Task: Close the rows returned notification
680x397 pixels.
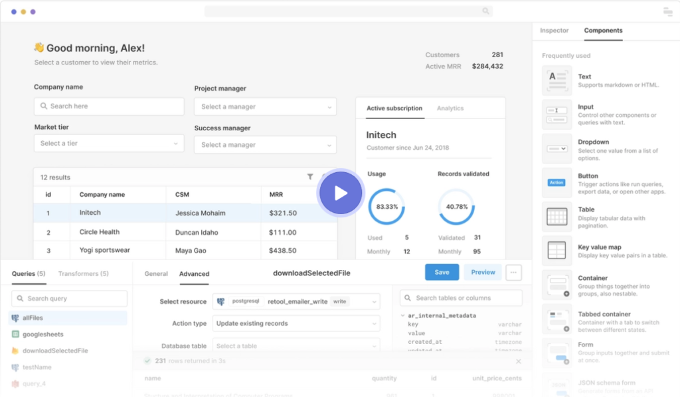Action: (518, 361)
